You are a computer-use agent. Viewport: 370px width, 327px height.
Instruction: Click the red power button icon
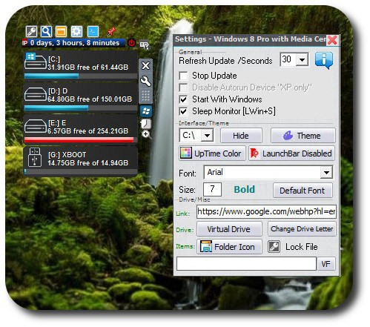pyautogui.click(x=131, y=42)
